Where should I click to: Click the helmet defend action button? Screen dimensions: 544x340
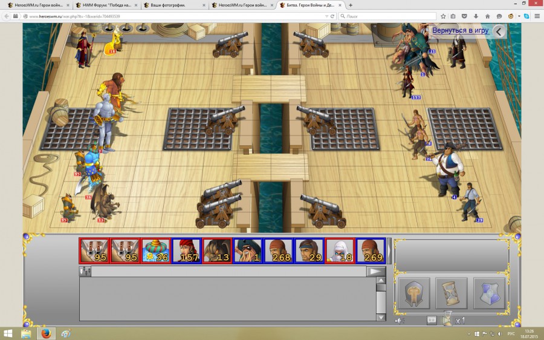coord(414,293)
